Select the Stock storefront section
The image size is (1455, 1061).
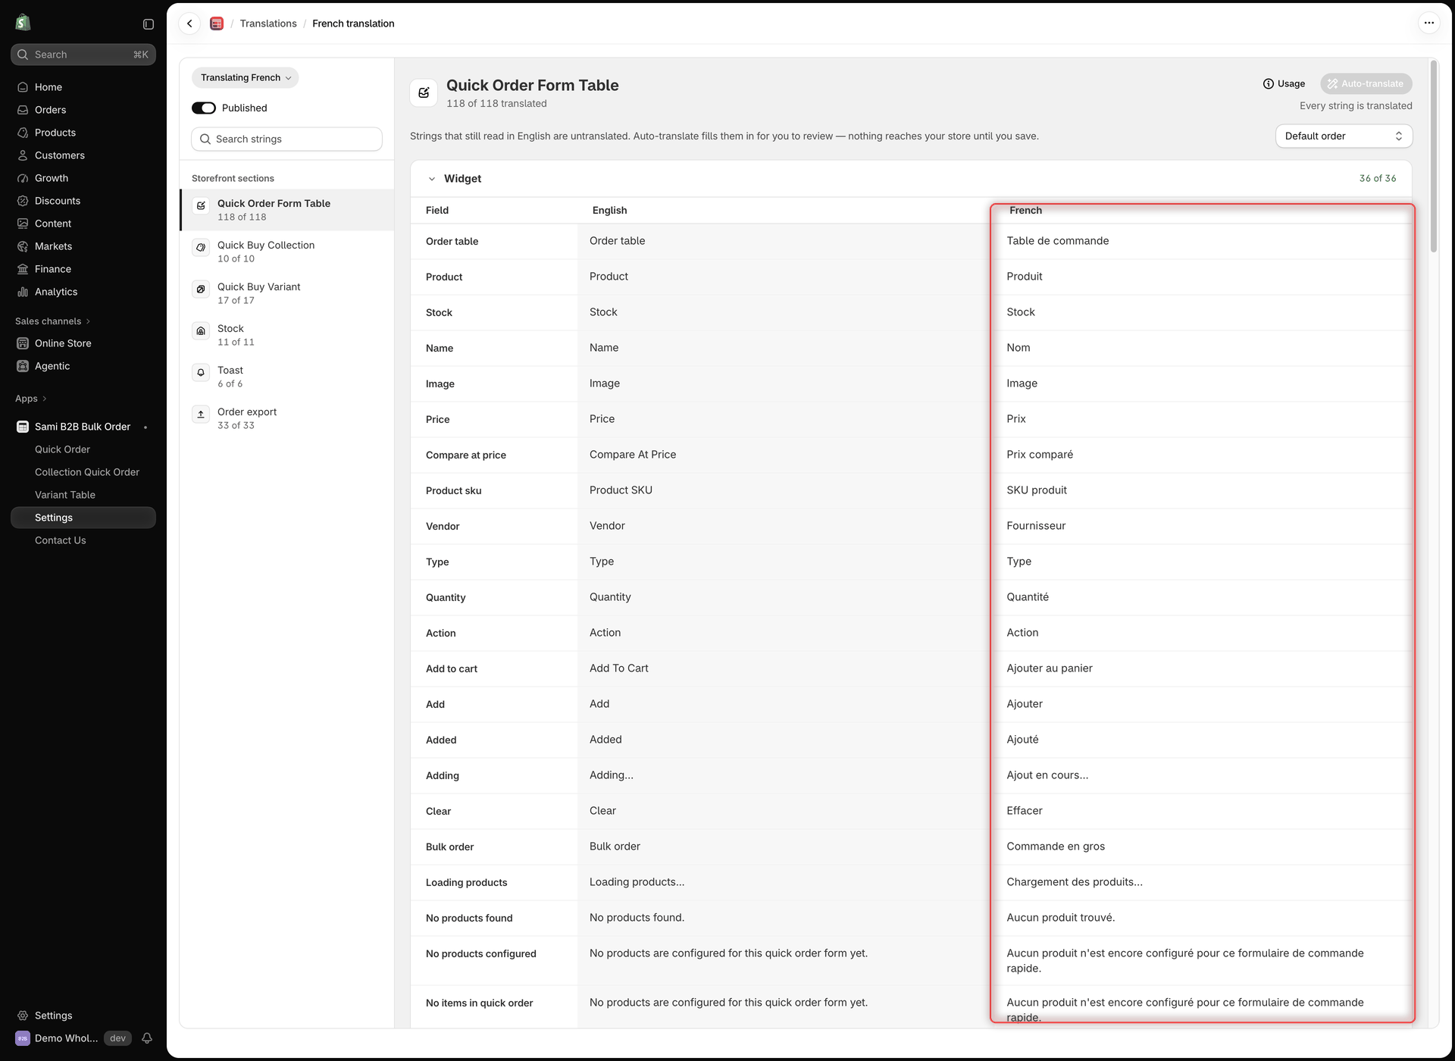point(287,335)
